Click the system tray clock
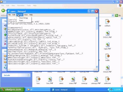Image resolution: width=123 pixels, height=92 pixels. [x=117, y=90]
